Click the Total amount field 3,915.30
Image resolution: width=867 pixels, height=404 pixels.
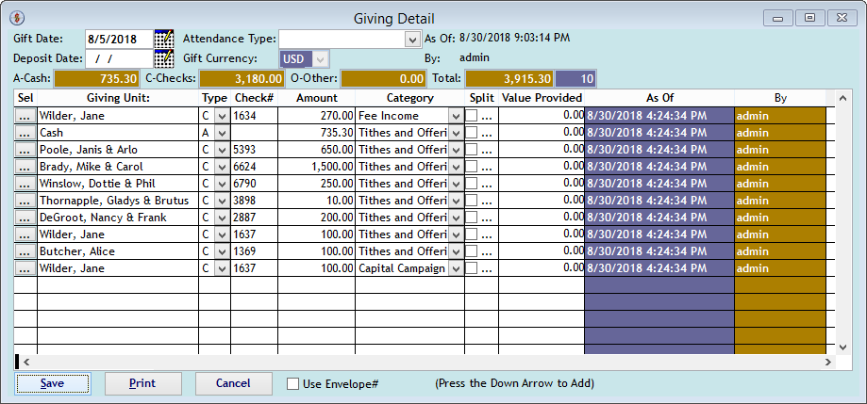point(509,78)
